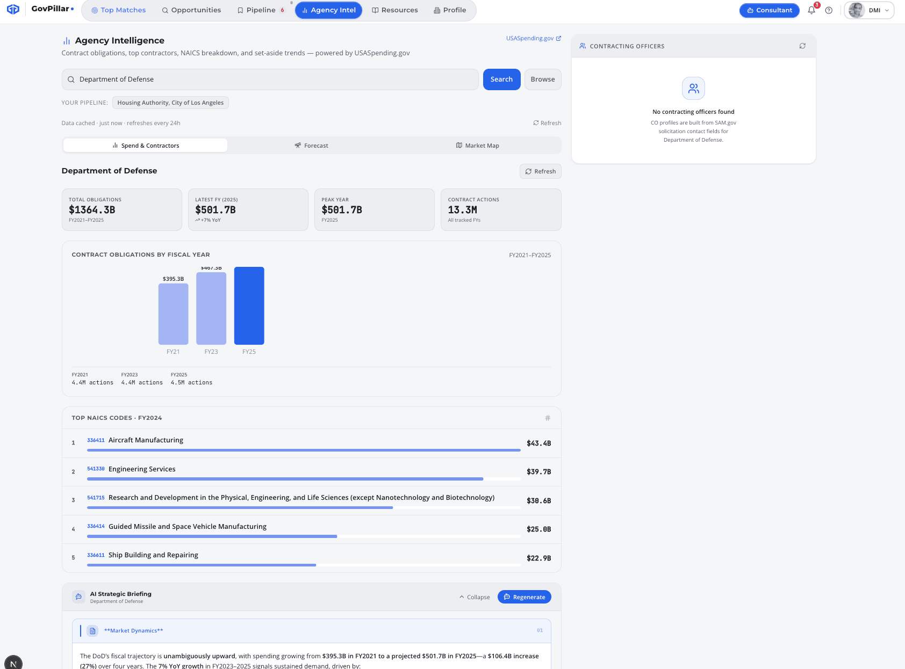Click the GovPillar logo icon
Screen dimensions: 905x669
pos(13,9)
